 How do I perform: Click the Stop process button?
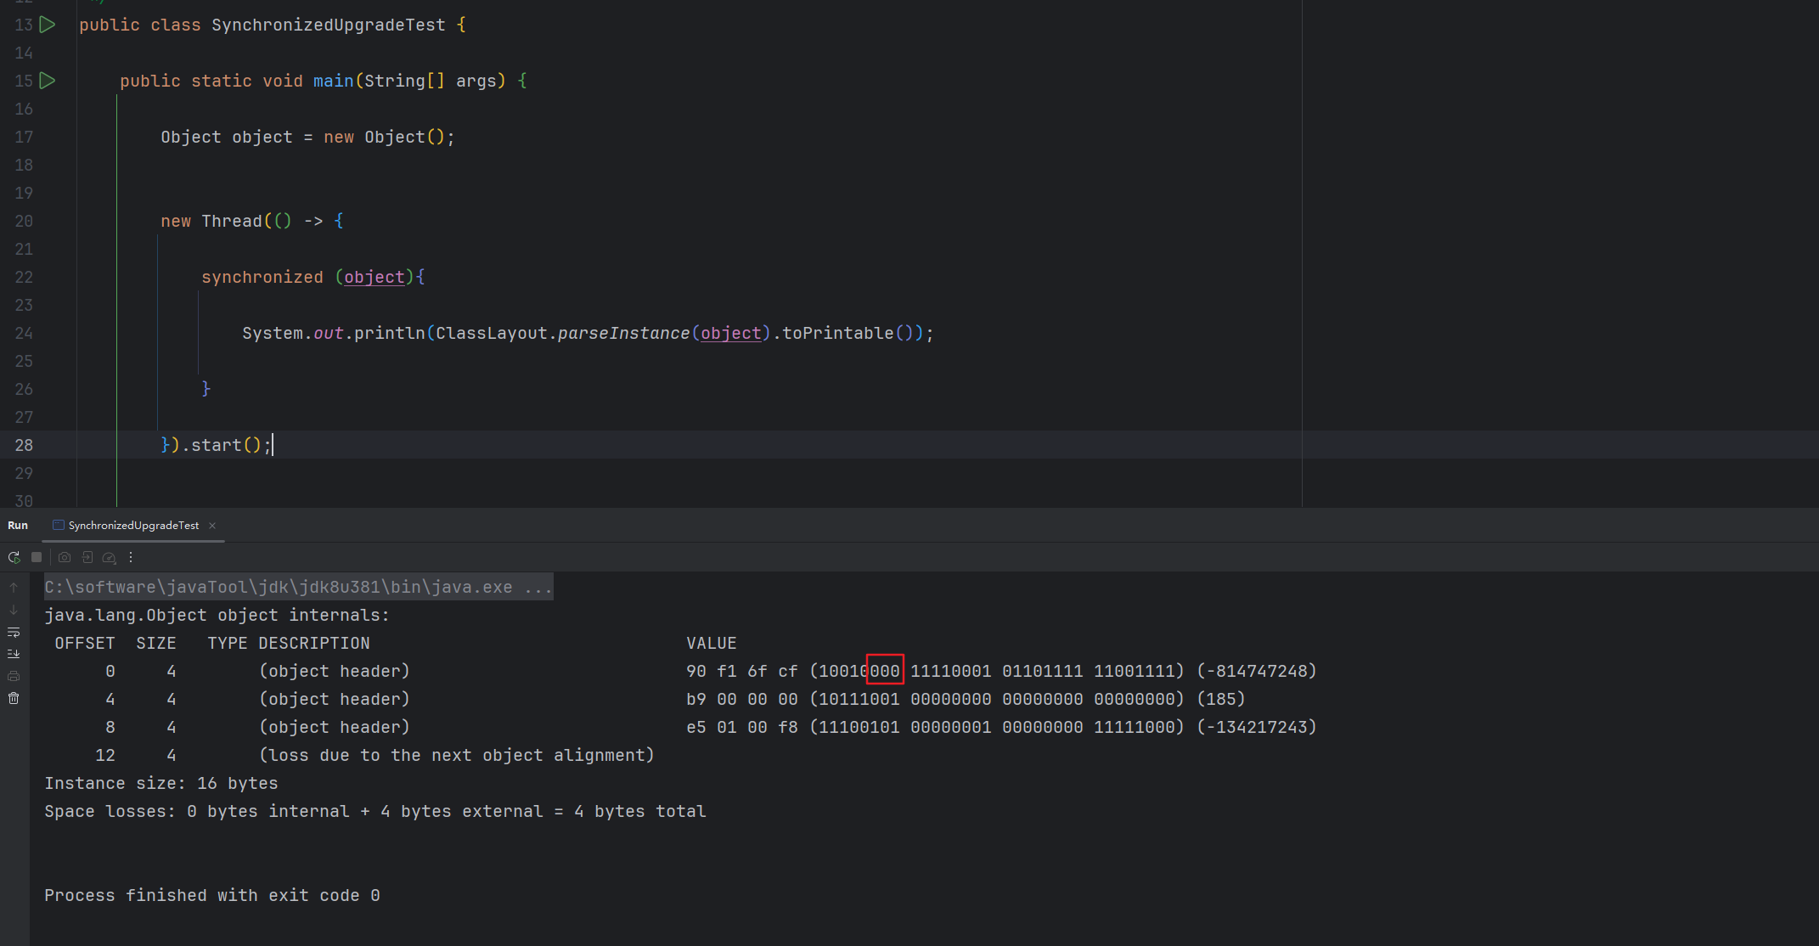coord(37,557)
